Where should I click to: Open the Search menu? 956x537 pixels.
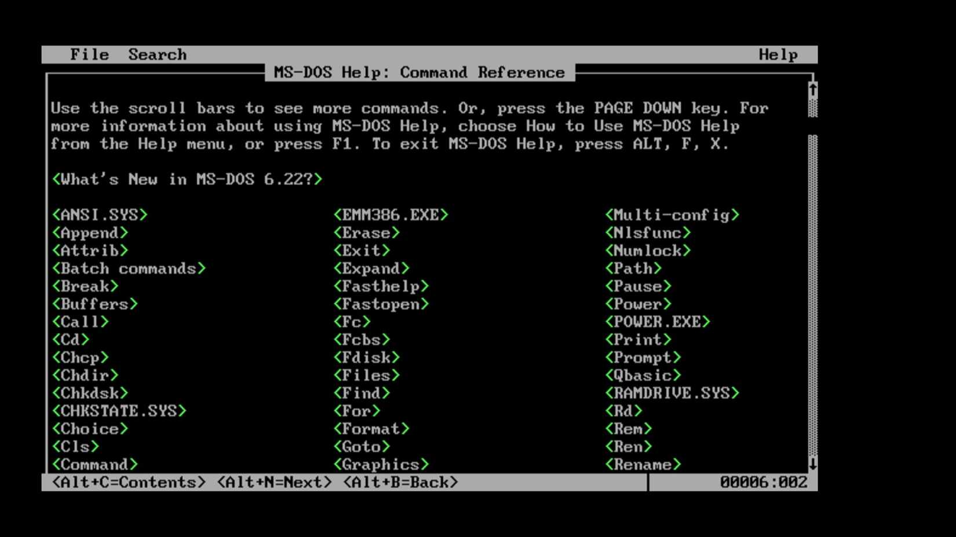[x=157, y=54]
